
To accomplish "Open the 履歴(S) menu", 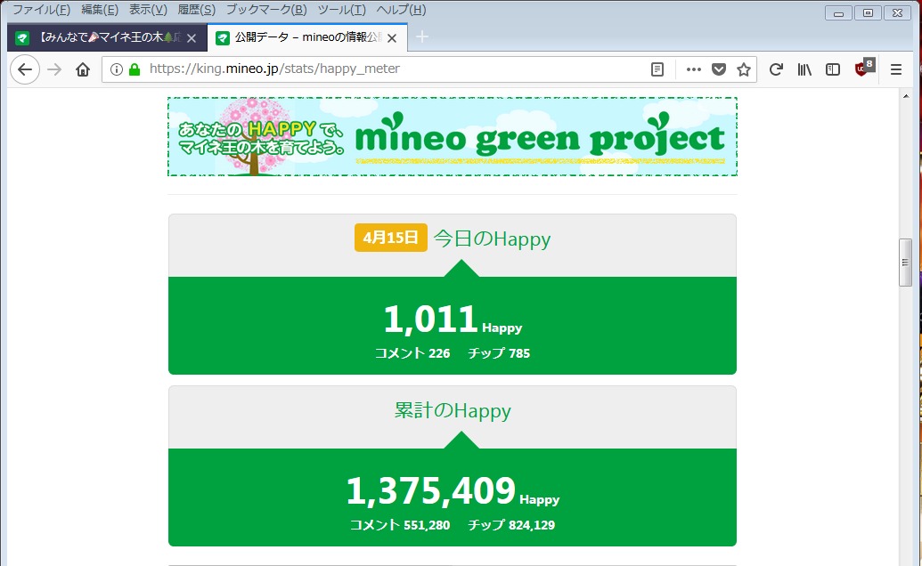I will [x=196, y=10].
